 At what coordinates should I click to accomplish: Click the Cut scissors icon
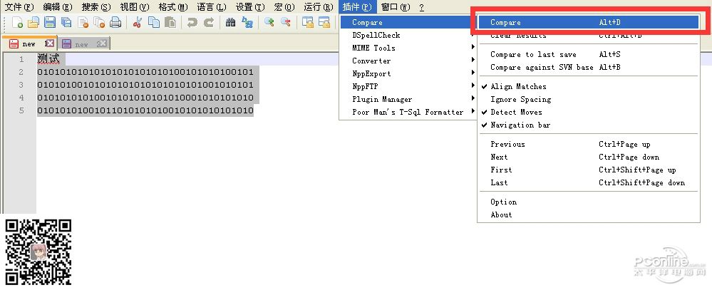(x=138, y=23)
